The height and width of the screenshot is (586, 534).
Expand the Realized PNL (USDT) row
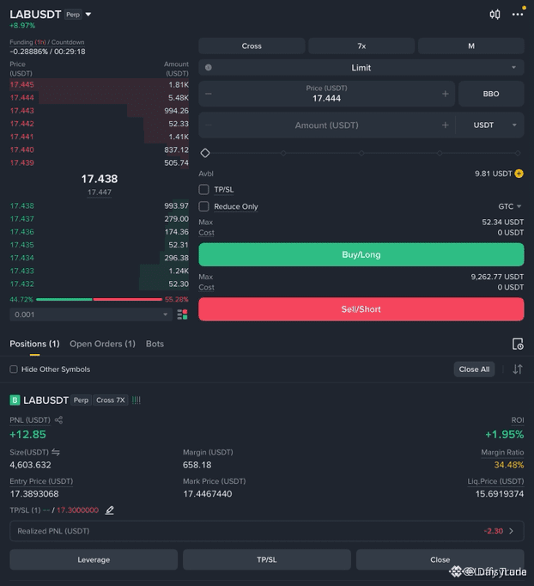click(x=267, y=531)
